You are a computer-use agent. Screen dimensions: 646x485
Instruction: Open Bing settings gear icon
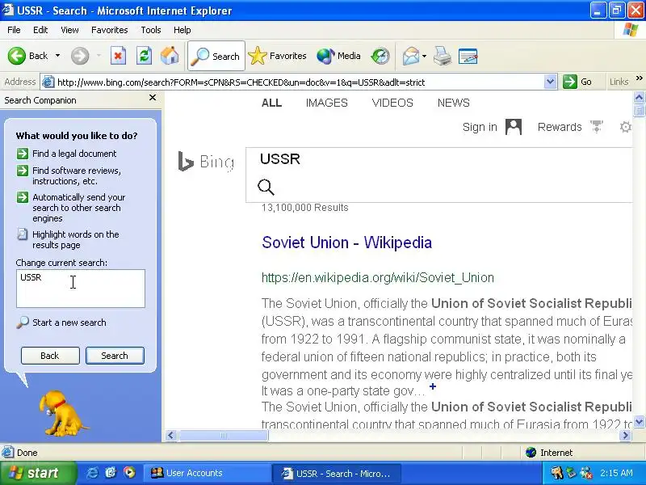pyautogui.click(x=625, y=127)
